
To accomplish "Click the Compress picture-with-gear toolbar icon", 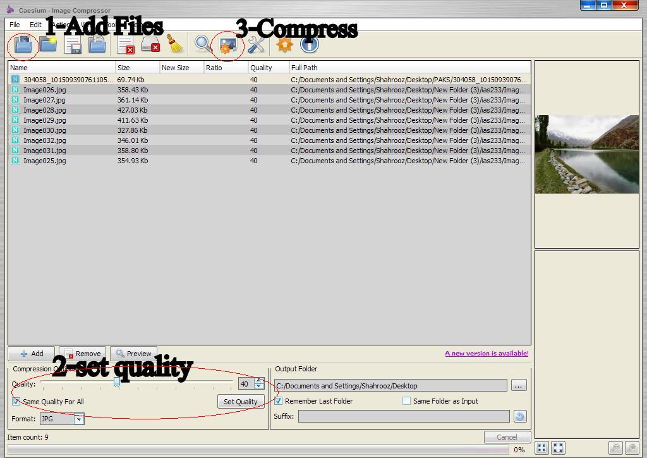I will [x=227, y=45].
